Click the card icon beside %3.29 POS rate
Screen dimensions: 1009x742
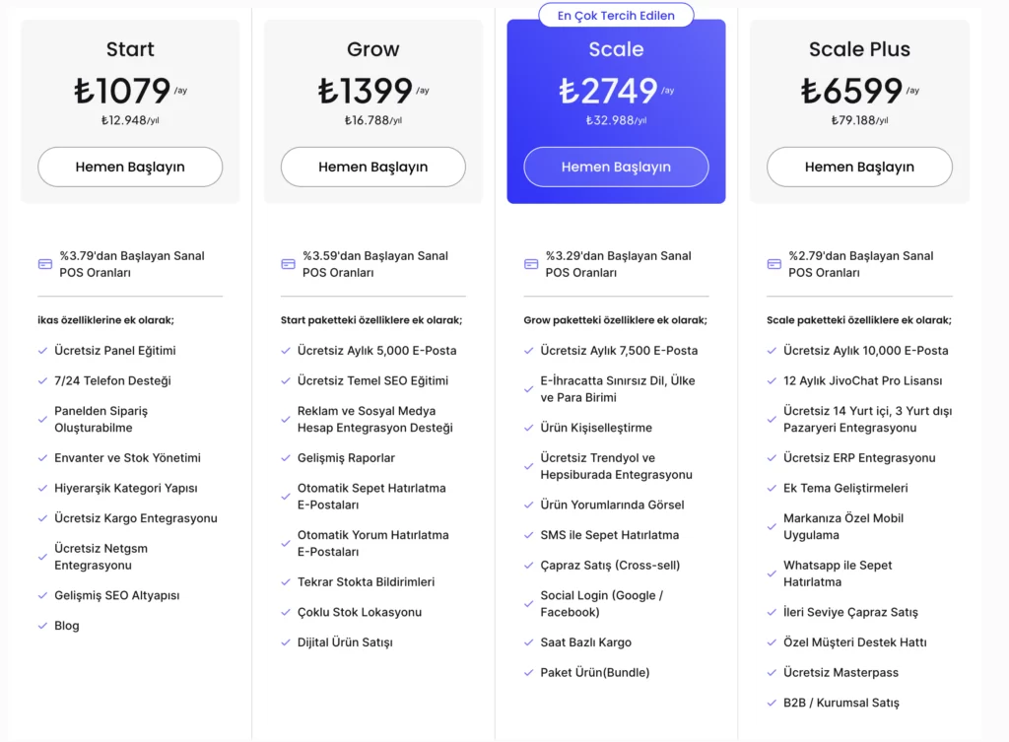click(531, 264)
